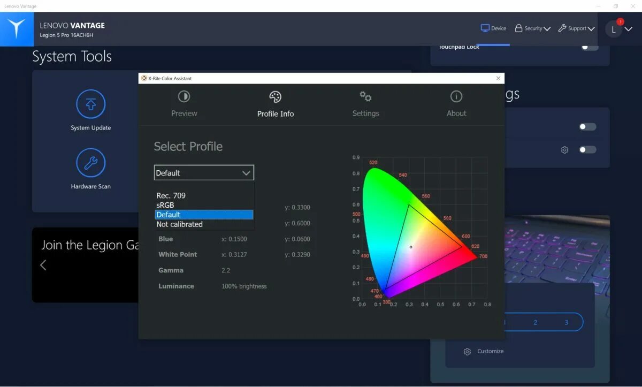
Task: Click gear icon beside second toggle in Vantage
Action: [x=564, y=150]
